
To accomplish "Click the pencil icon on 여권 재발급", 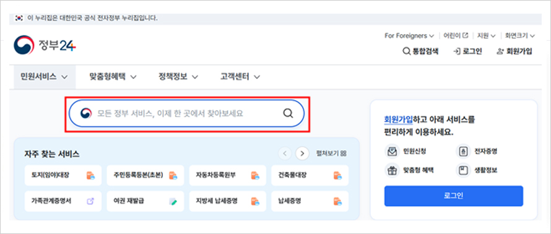I will click(173, 202).
